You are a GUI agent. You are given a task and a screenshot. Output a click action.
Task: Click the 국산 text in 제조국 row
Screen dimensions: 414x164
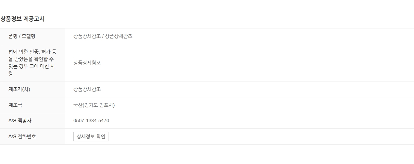[x=78, y=105]
